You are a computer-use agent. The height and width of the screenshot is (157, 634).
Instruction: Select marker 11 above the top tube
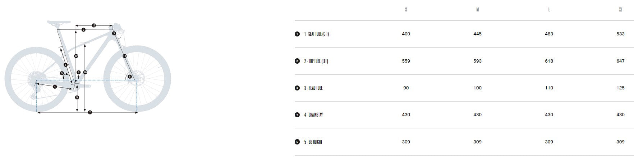94,25
